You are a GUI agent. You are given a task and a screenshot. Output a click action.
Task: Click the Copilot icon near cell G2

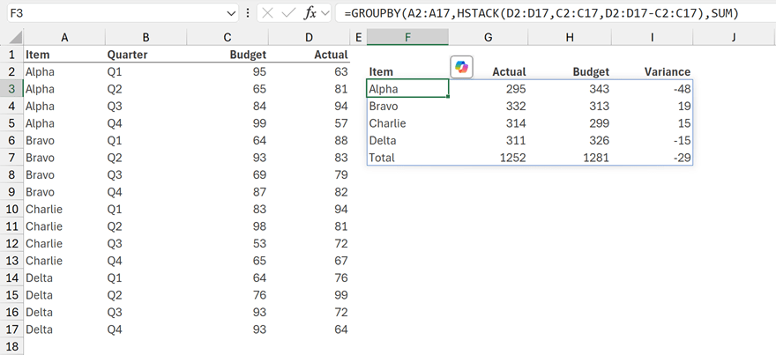click(462, 67)
